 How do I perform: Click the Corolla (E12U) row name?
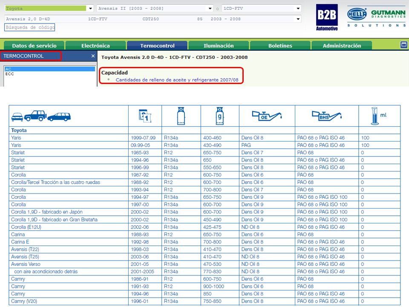pos(26,227)
